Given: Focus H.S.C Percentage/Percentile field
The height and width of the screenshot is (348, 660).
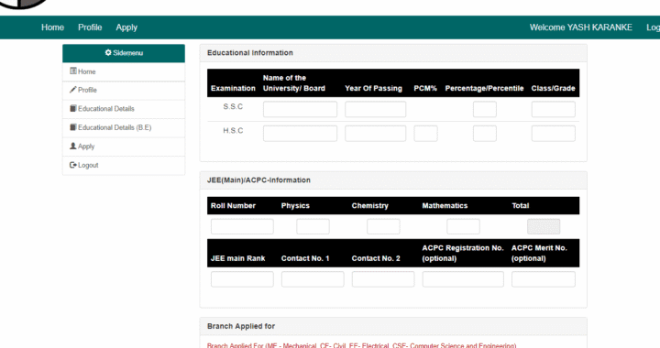Looking at the screenshot, I should (485, 133).
